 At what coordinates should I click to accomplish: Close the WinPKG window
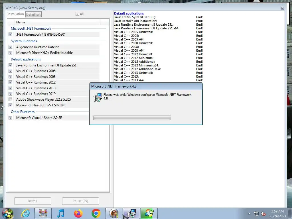click(x=282, y=8)
